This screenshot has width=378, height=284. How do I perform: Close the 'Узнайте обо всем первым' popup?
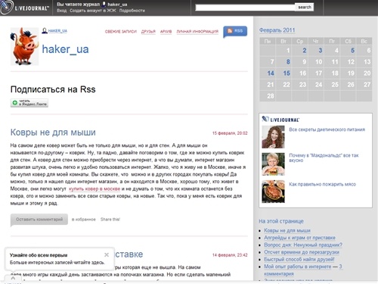click(x=107, y=254)
